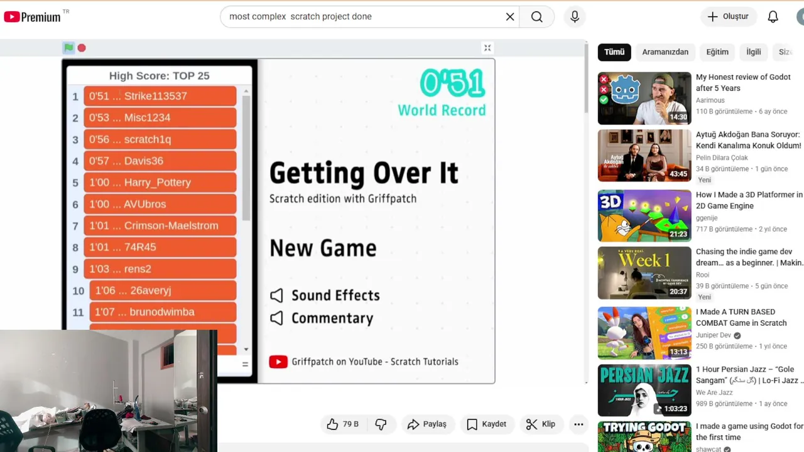The width and height of the screenshot is (804, 452).
Task: Click high score list scroll down arrow
Action: point(246,349)
